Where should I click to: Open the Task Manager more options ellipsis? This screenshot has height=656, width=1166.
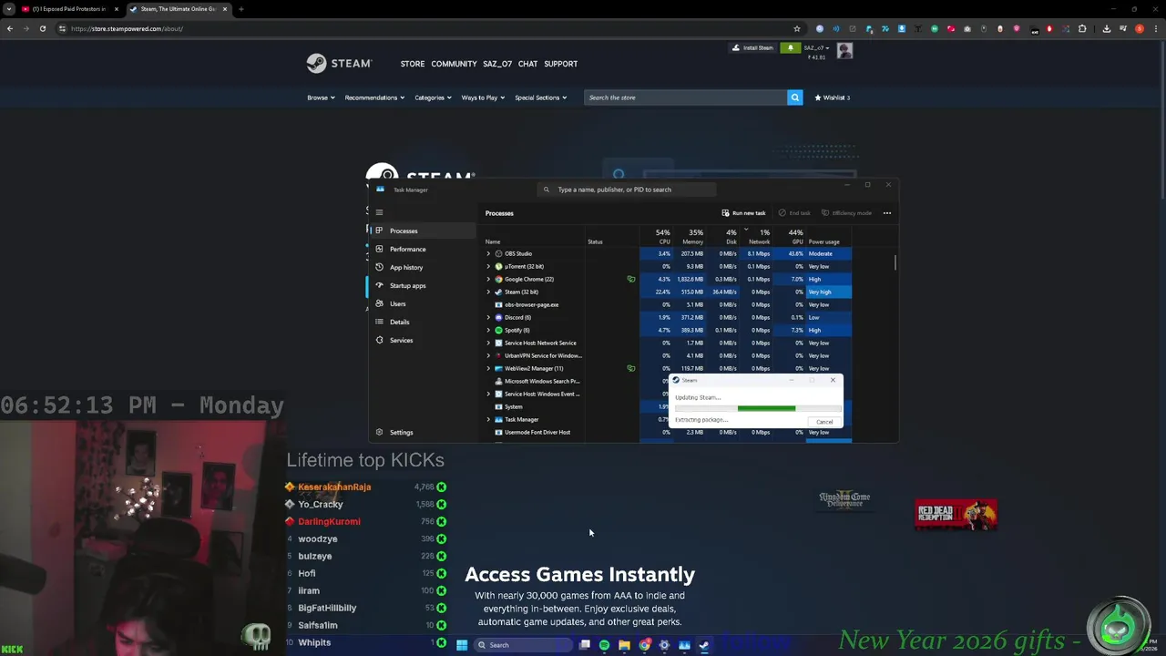(x=886, y=213)
